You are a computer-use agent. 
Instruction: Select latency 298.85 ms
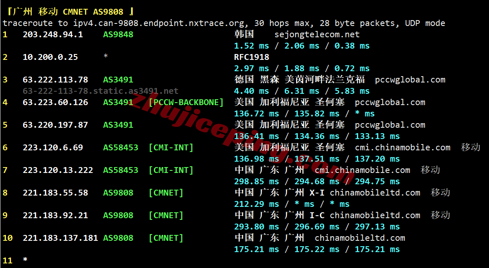coord(256,181)
